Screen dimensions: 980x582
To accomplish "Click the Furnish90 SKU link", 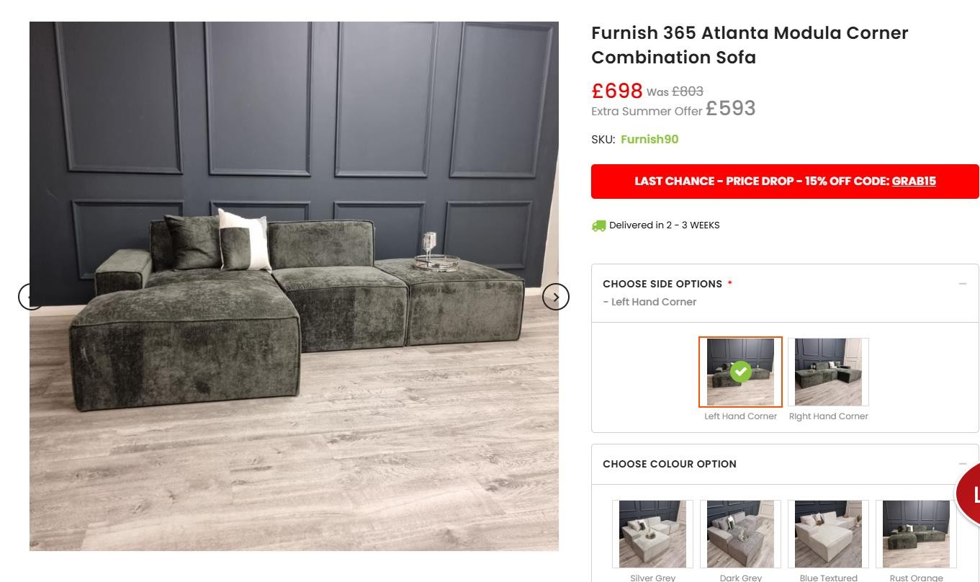I will [x=649, y=140].
